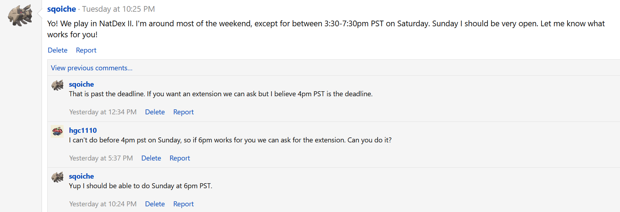
Task: Report hgc1110's extension comment
Action: (180, 158)
